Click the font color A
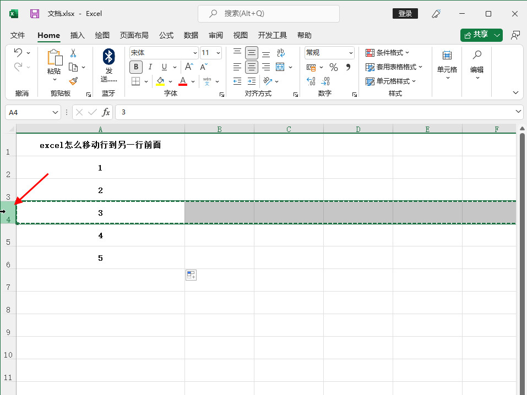 click(x=183, y=81)
